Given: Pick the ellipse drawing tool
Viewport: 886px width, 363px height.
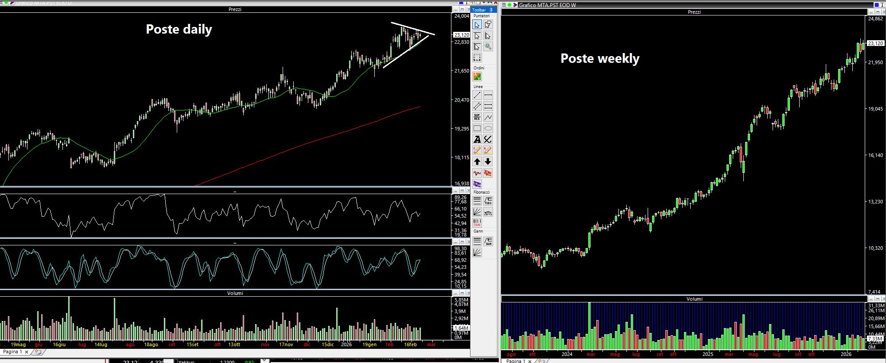Looking at the screenshot, I should 488,128.
